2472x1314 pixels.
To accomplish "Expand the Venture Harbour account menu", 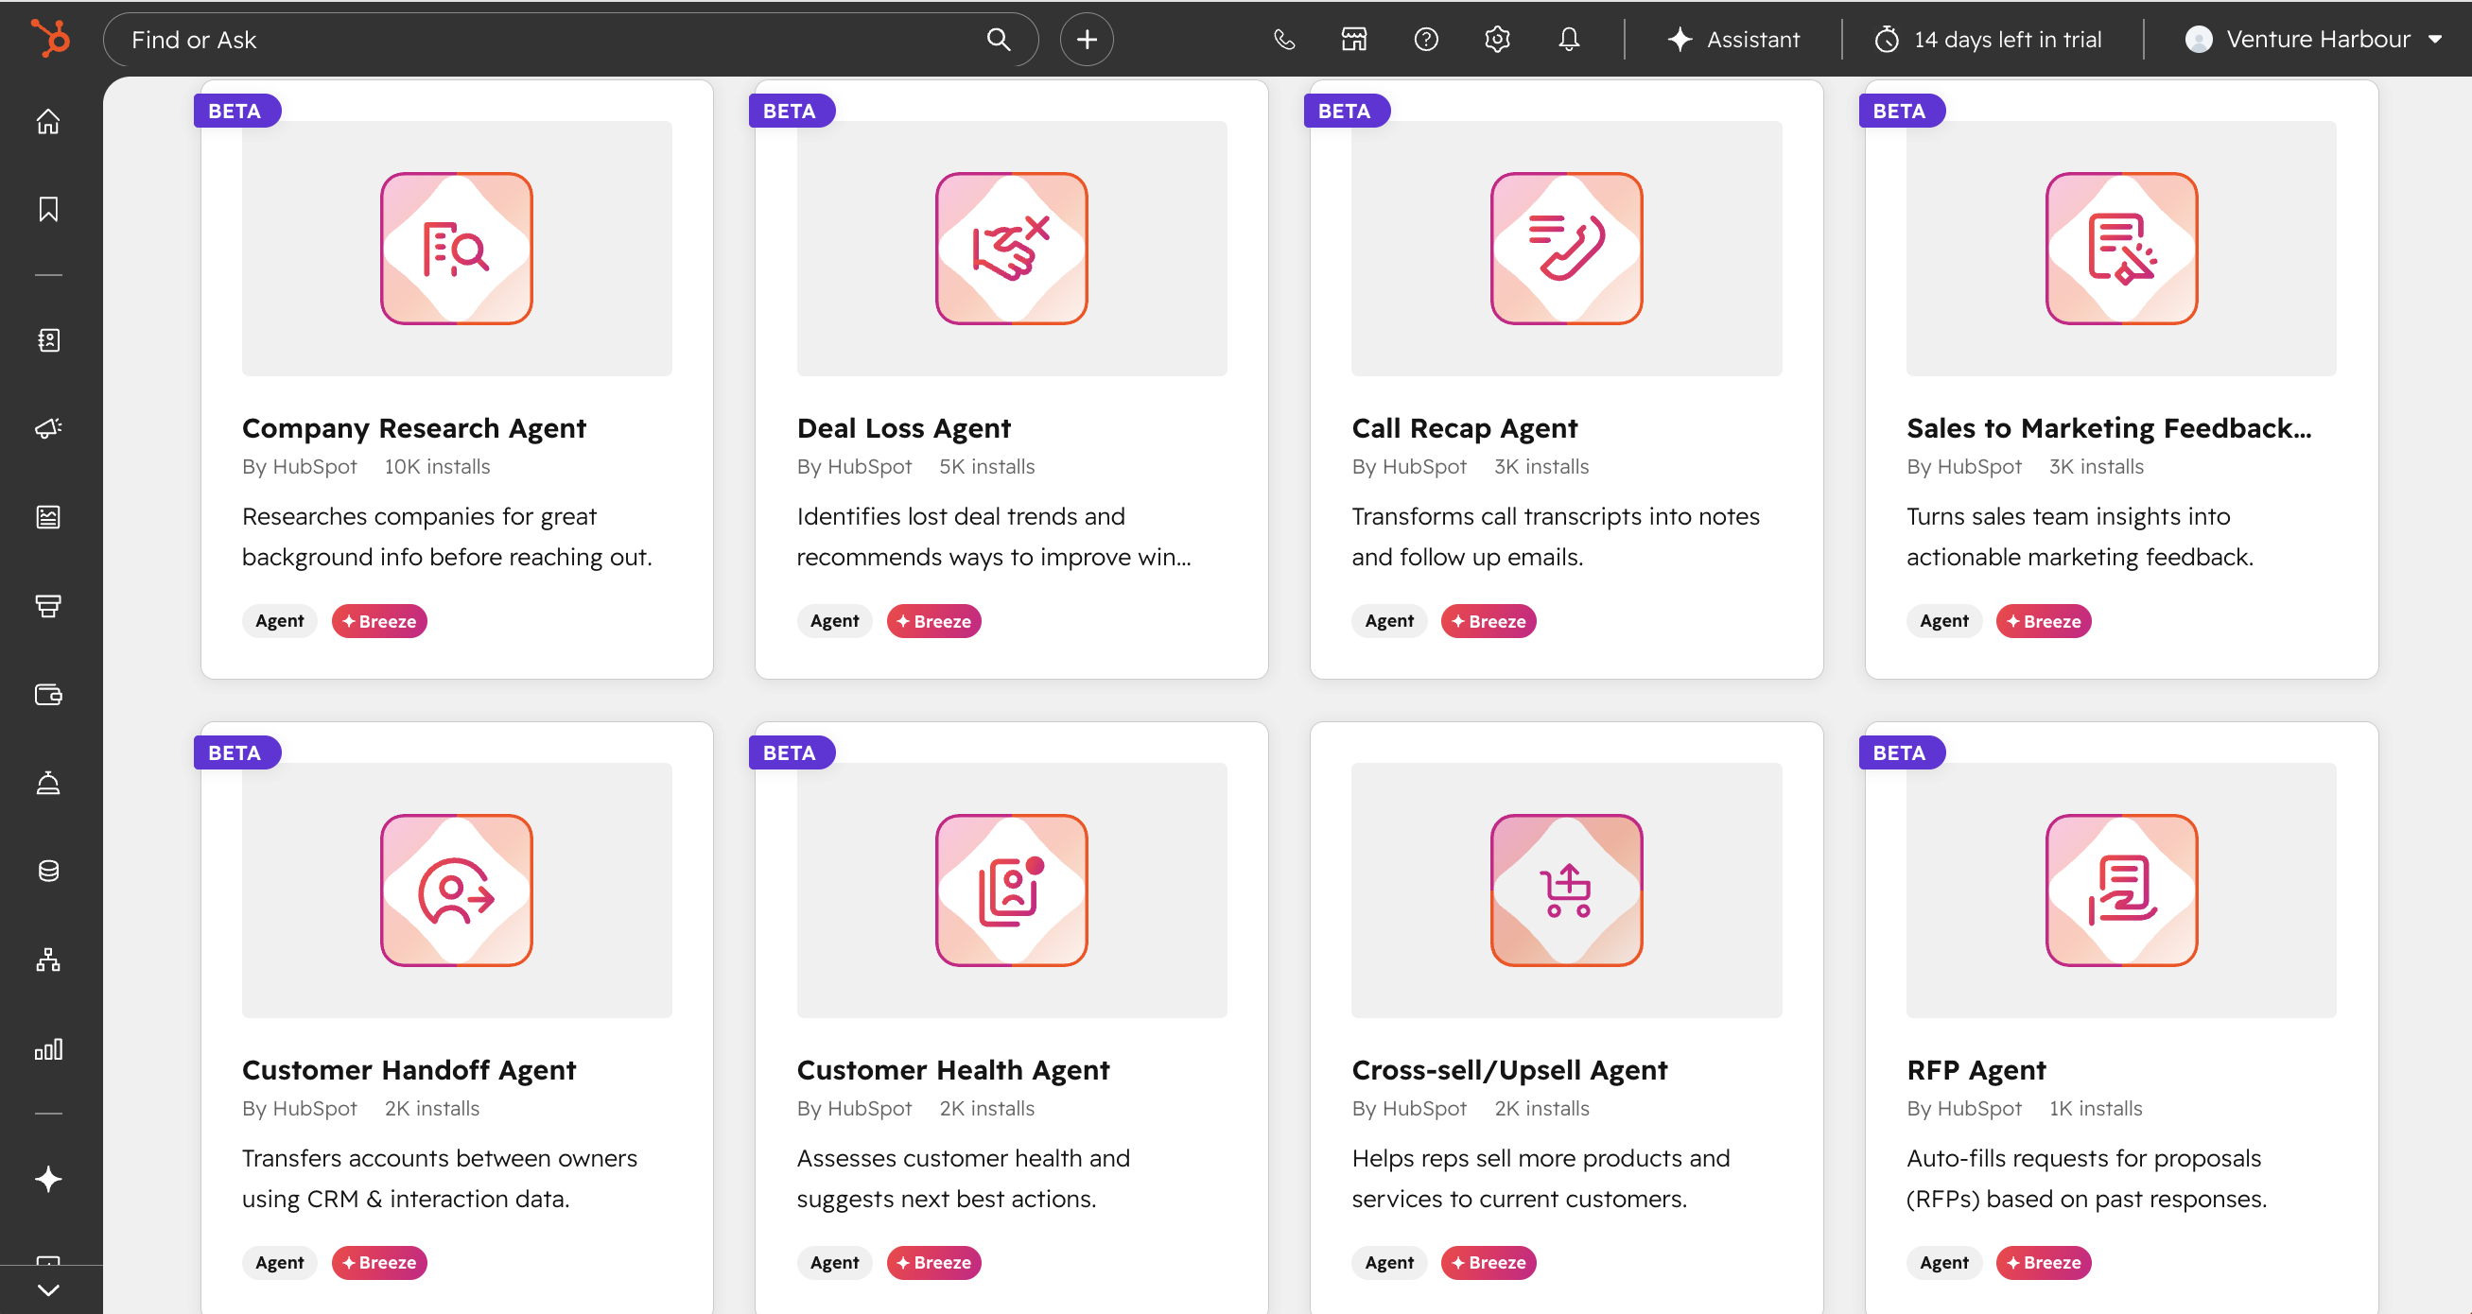I will (2314, 40).
